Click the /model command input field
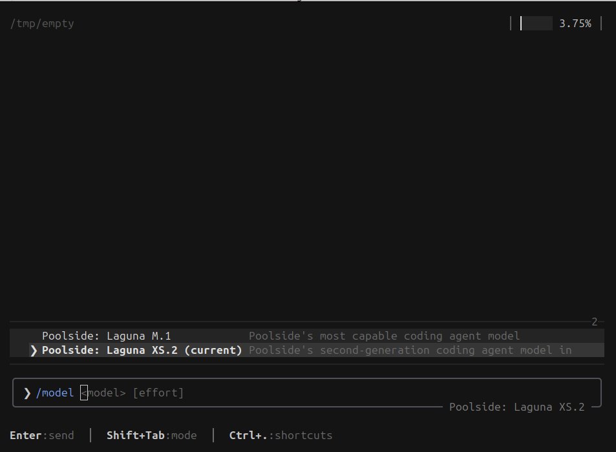Image resolution: width=616 pixels, height=452 pixels. tap(307, 393)
